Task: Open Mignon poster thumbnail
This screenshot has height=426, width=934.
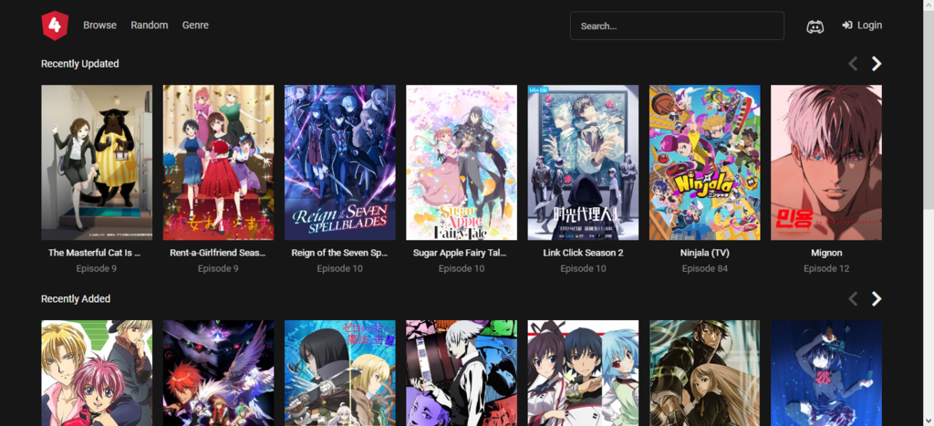Action: [826, 162]
